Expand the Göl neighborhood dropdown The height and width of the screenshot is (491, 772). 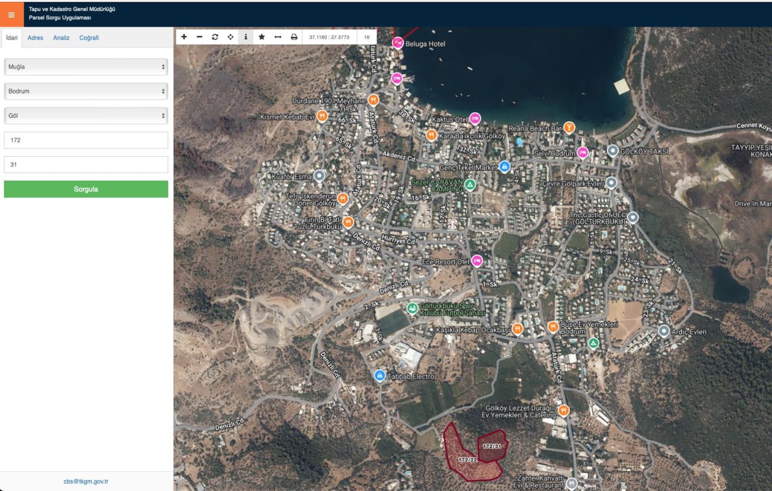[86, 115]
